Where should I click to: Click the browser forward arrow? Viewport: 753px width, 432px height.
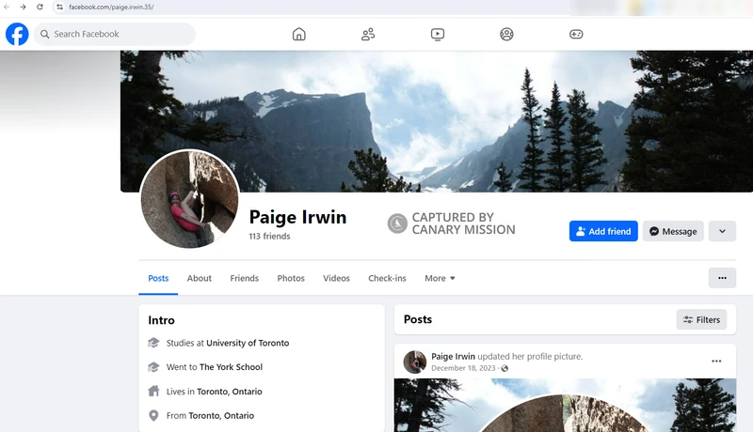point(23,7)
